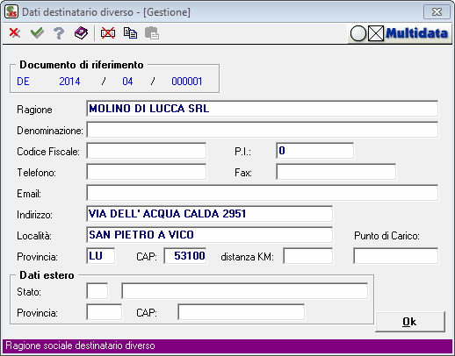Select the P.I. field showing 0
455x356 pixels.
tap(314, 151)
